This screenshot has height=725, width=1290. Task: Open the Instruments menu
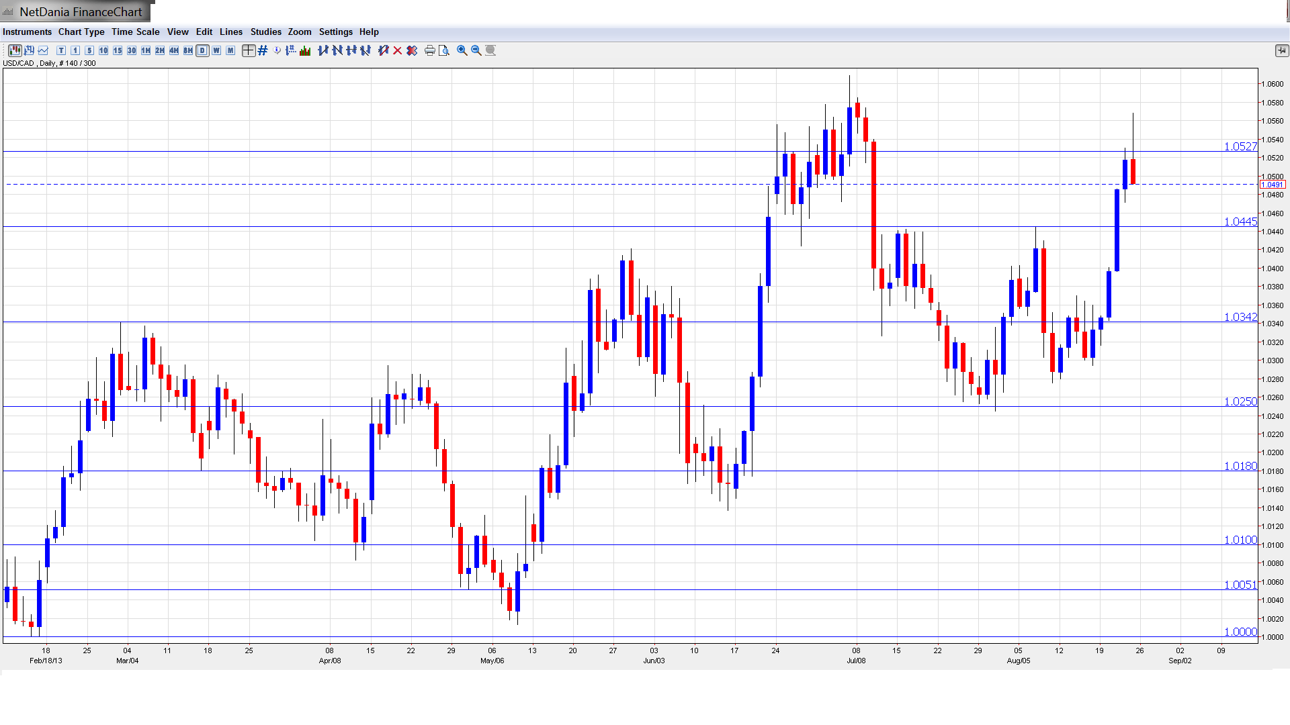point(27,32)
